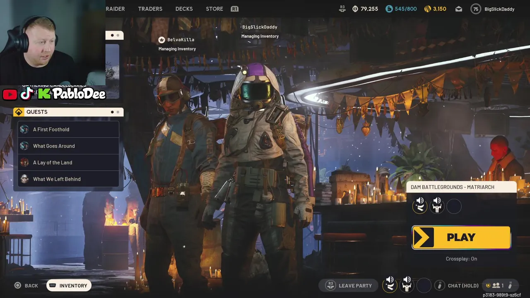The height and width of the screenshot is (298, 530).
Task: Open the Decks tab
Action: coord(184,9)
